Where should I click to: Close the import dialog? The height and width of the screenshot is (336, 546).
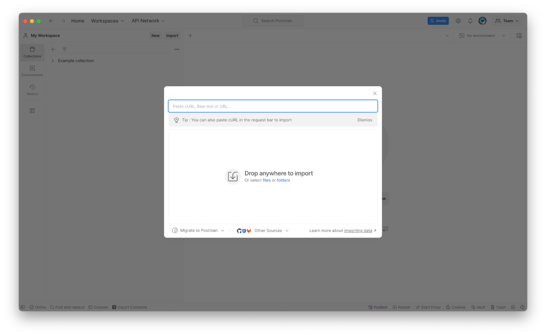374,93
